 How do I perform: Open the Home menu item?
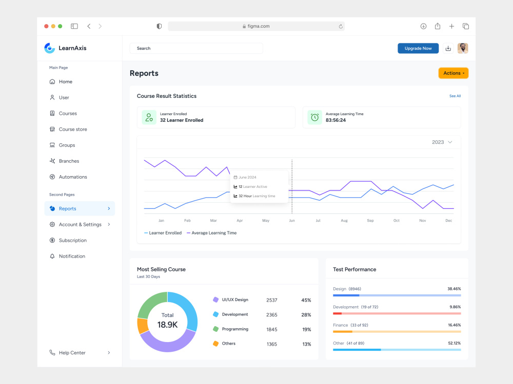tap(80, 81)
